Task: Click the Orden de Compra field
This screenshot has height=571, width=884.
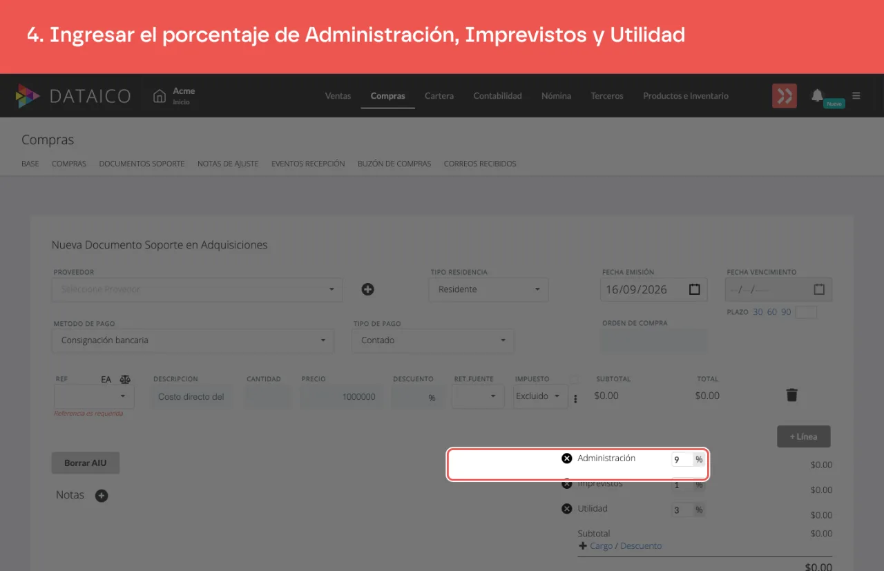Action: coord(655,340)
